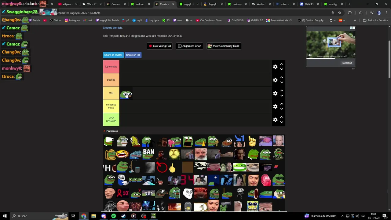Viewport: 391px width, 220px height.
Task: Open settings gear for buenos row
Action: (275, 80)
